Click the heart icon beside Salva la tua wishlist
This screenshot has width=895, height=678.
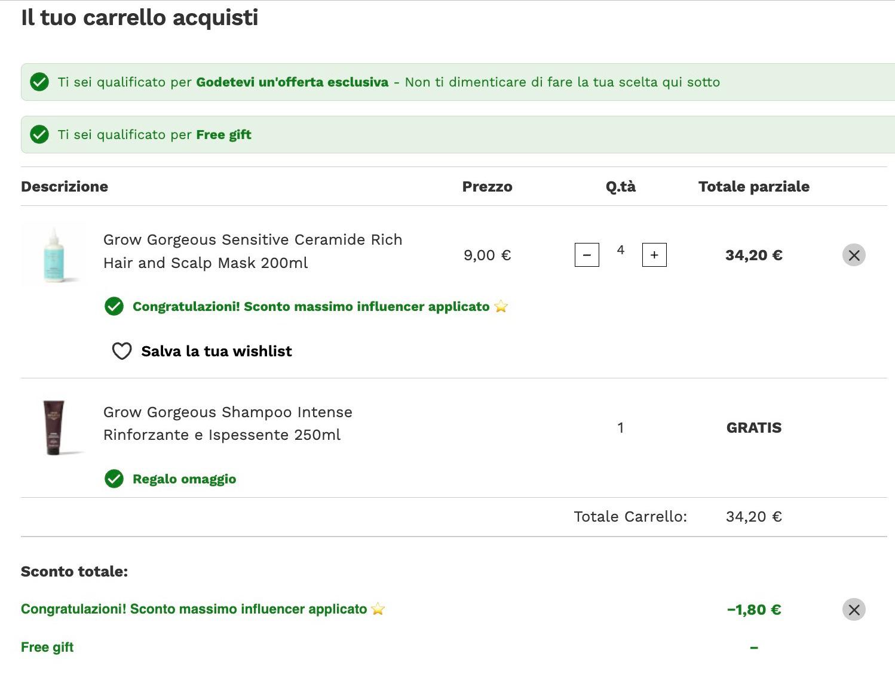click(122, 351)
